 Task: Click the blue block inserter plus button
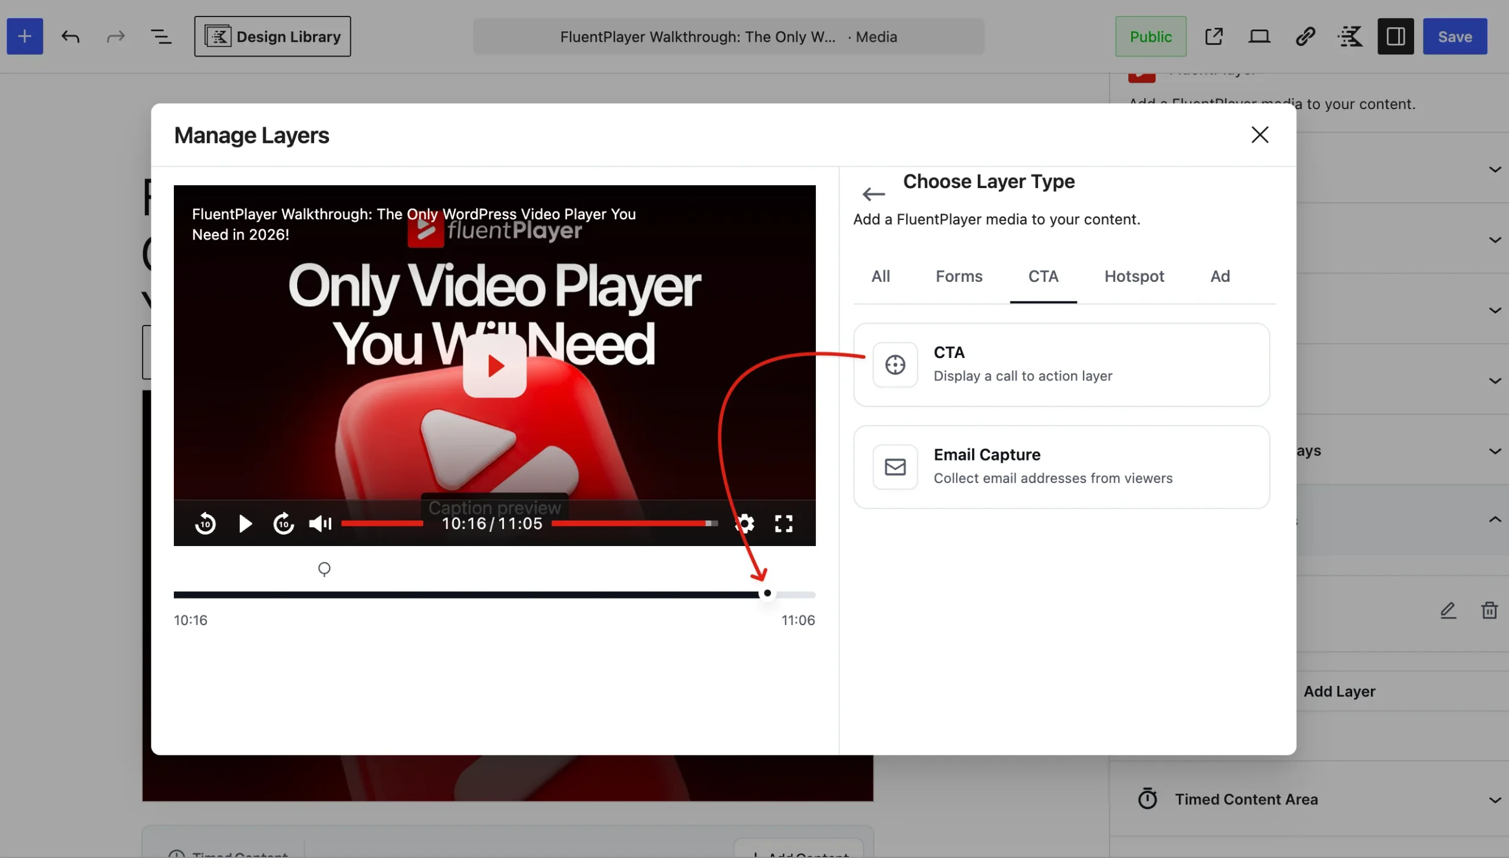coord(25,37)
